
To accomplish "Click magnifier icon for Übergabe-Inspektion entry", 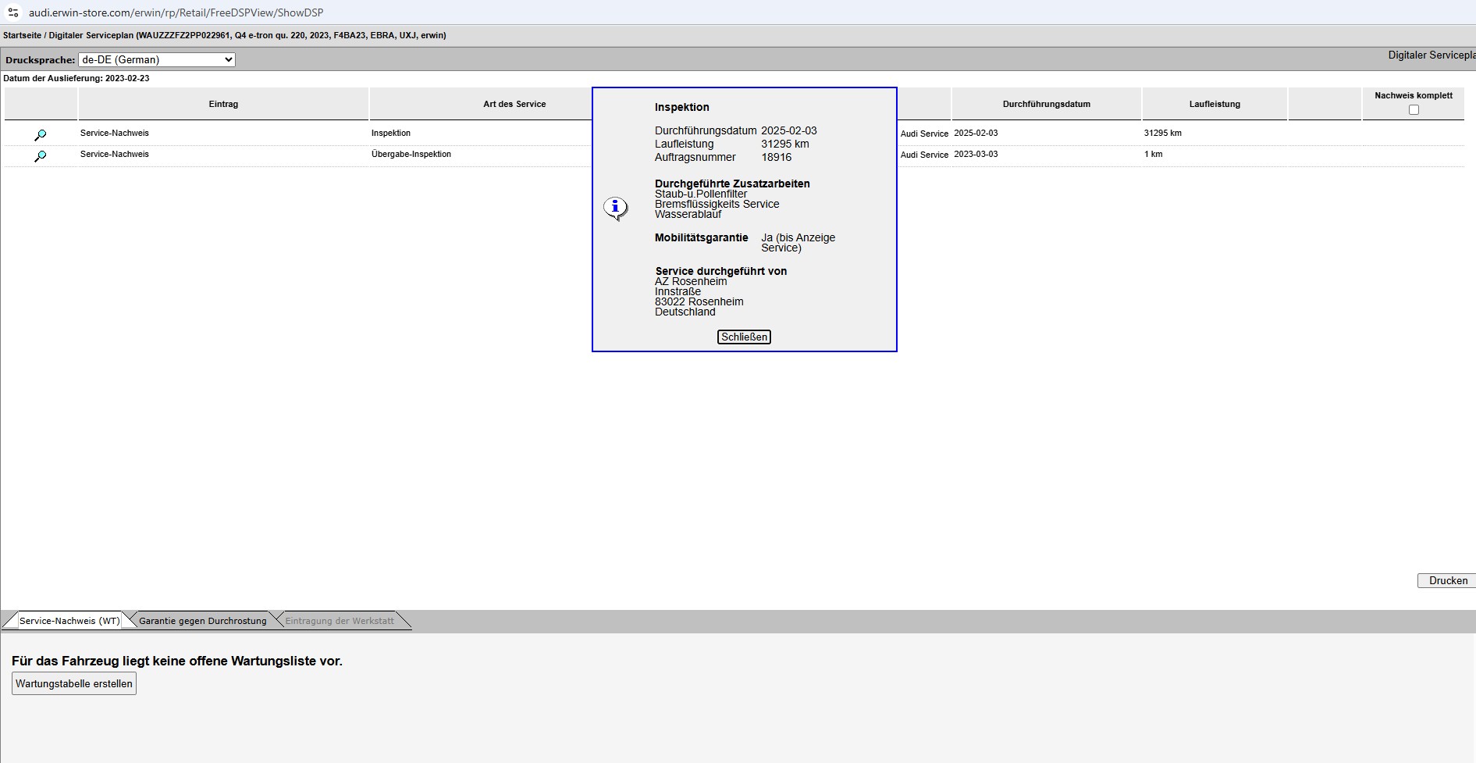I will click(41, 156).
